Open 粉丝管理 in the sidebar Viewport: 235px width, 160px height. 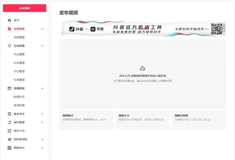[x=19, y=63]
